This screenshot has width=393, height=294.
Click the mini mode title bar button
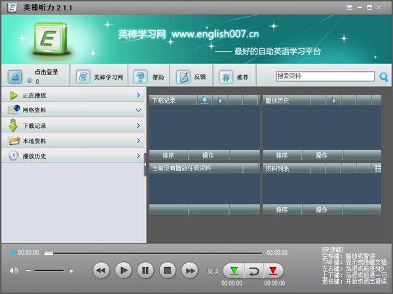[349, 7]
